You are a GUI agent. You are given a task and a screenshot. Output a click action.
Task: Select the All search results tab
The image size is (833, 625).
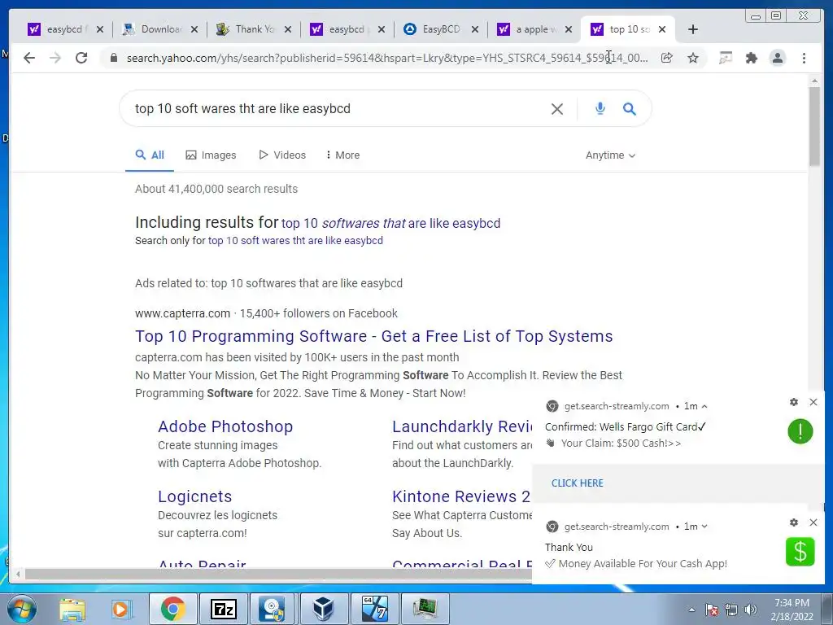150,155
